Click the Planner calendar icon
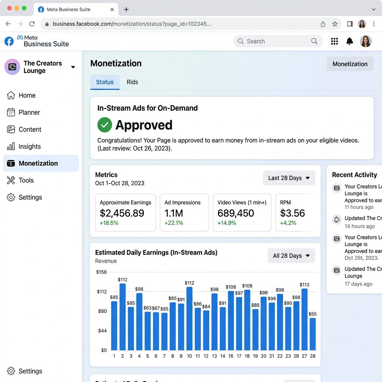The height and width of the screenshot is (382, 382). point(11,112)
